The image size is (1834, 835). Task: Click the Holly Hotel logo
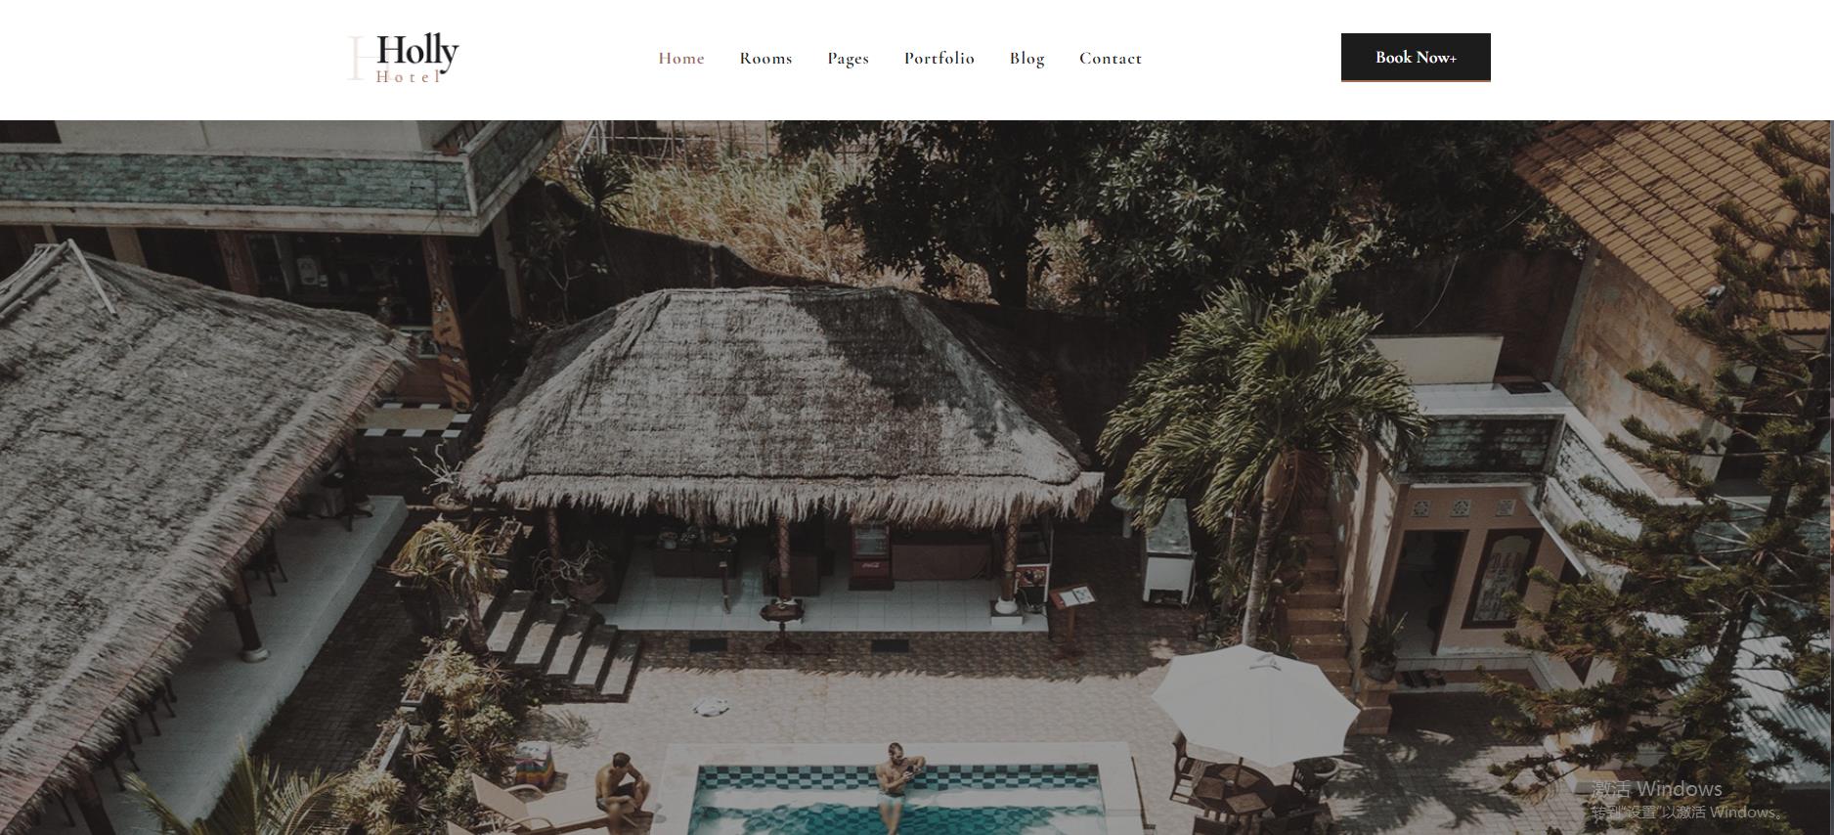(x=404, y=58)
